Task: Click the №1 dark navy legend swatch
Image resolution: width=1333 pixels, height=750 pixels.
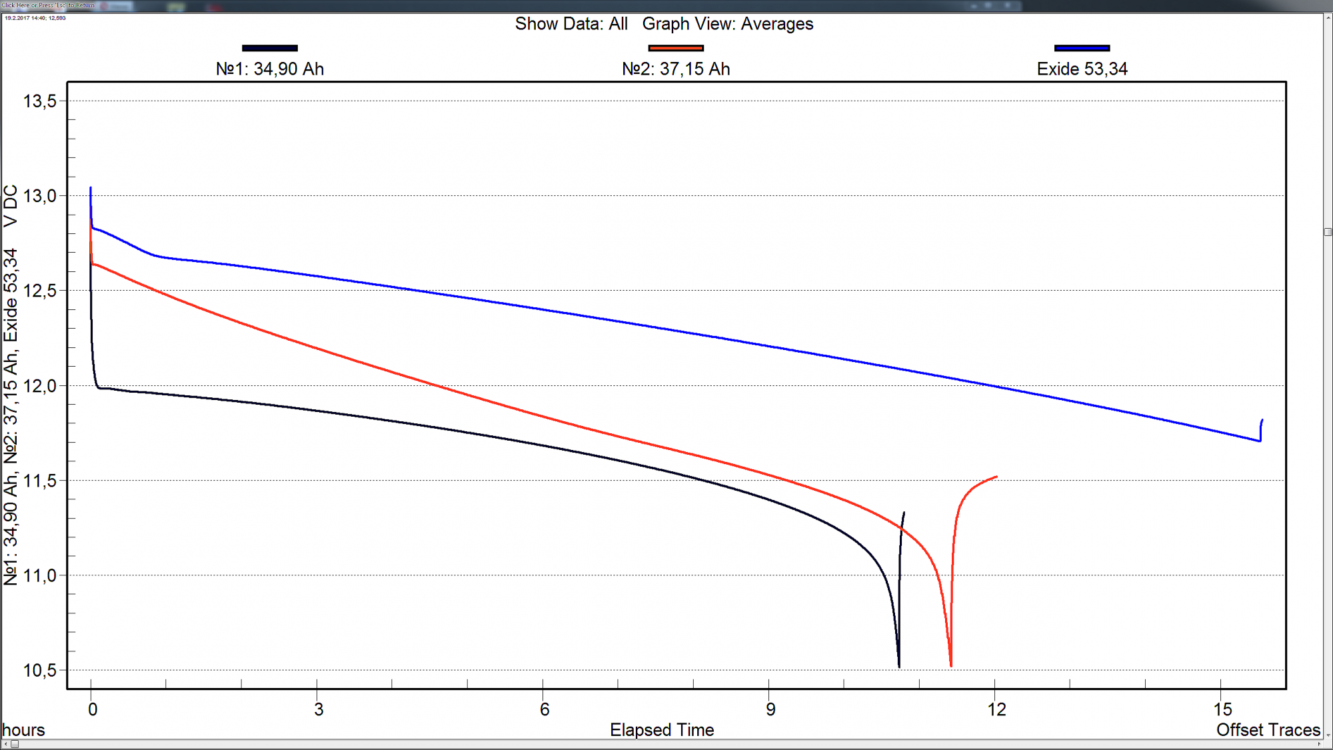Action: point(270,48)
